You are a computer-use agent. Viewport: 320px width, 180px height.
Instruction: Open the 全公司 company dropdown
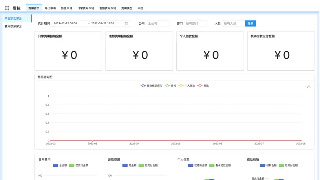[158, 23]
